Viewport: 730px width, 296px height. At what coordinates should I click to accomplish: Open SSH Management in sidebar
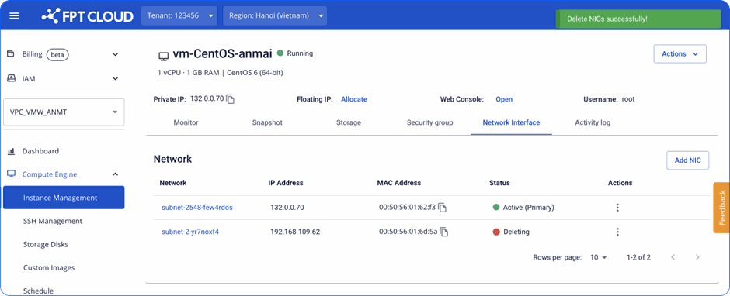click(x=53, y=221)
